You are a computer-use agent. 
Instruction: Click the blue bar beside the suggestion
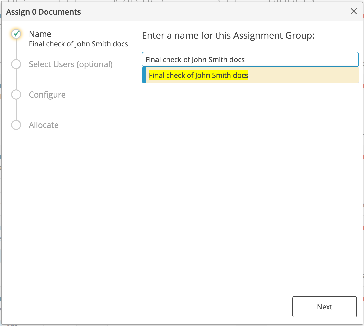coord(144,75)
